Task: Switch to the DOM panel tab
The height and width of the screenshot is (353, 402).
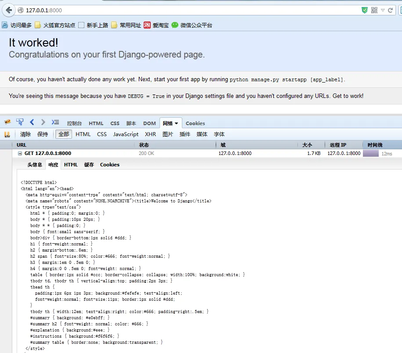Action: click(149, 123)
